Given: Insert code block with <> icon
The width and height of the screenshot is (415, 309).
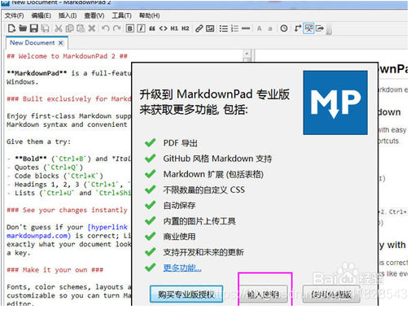Looking at the screenshot, I should tap(164, 28).
